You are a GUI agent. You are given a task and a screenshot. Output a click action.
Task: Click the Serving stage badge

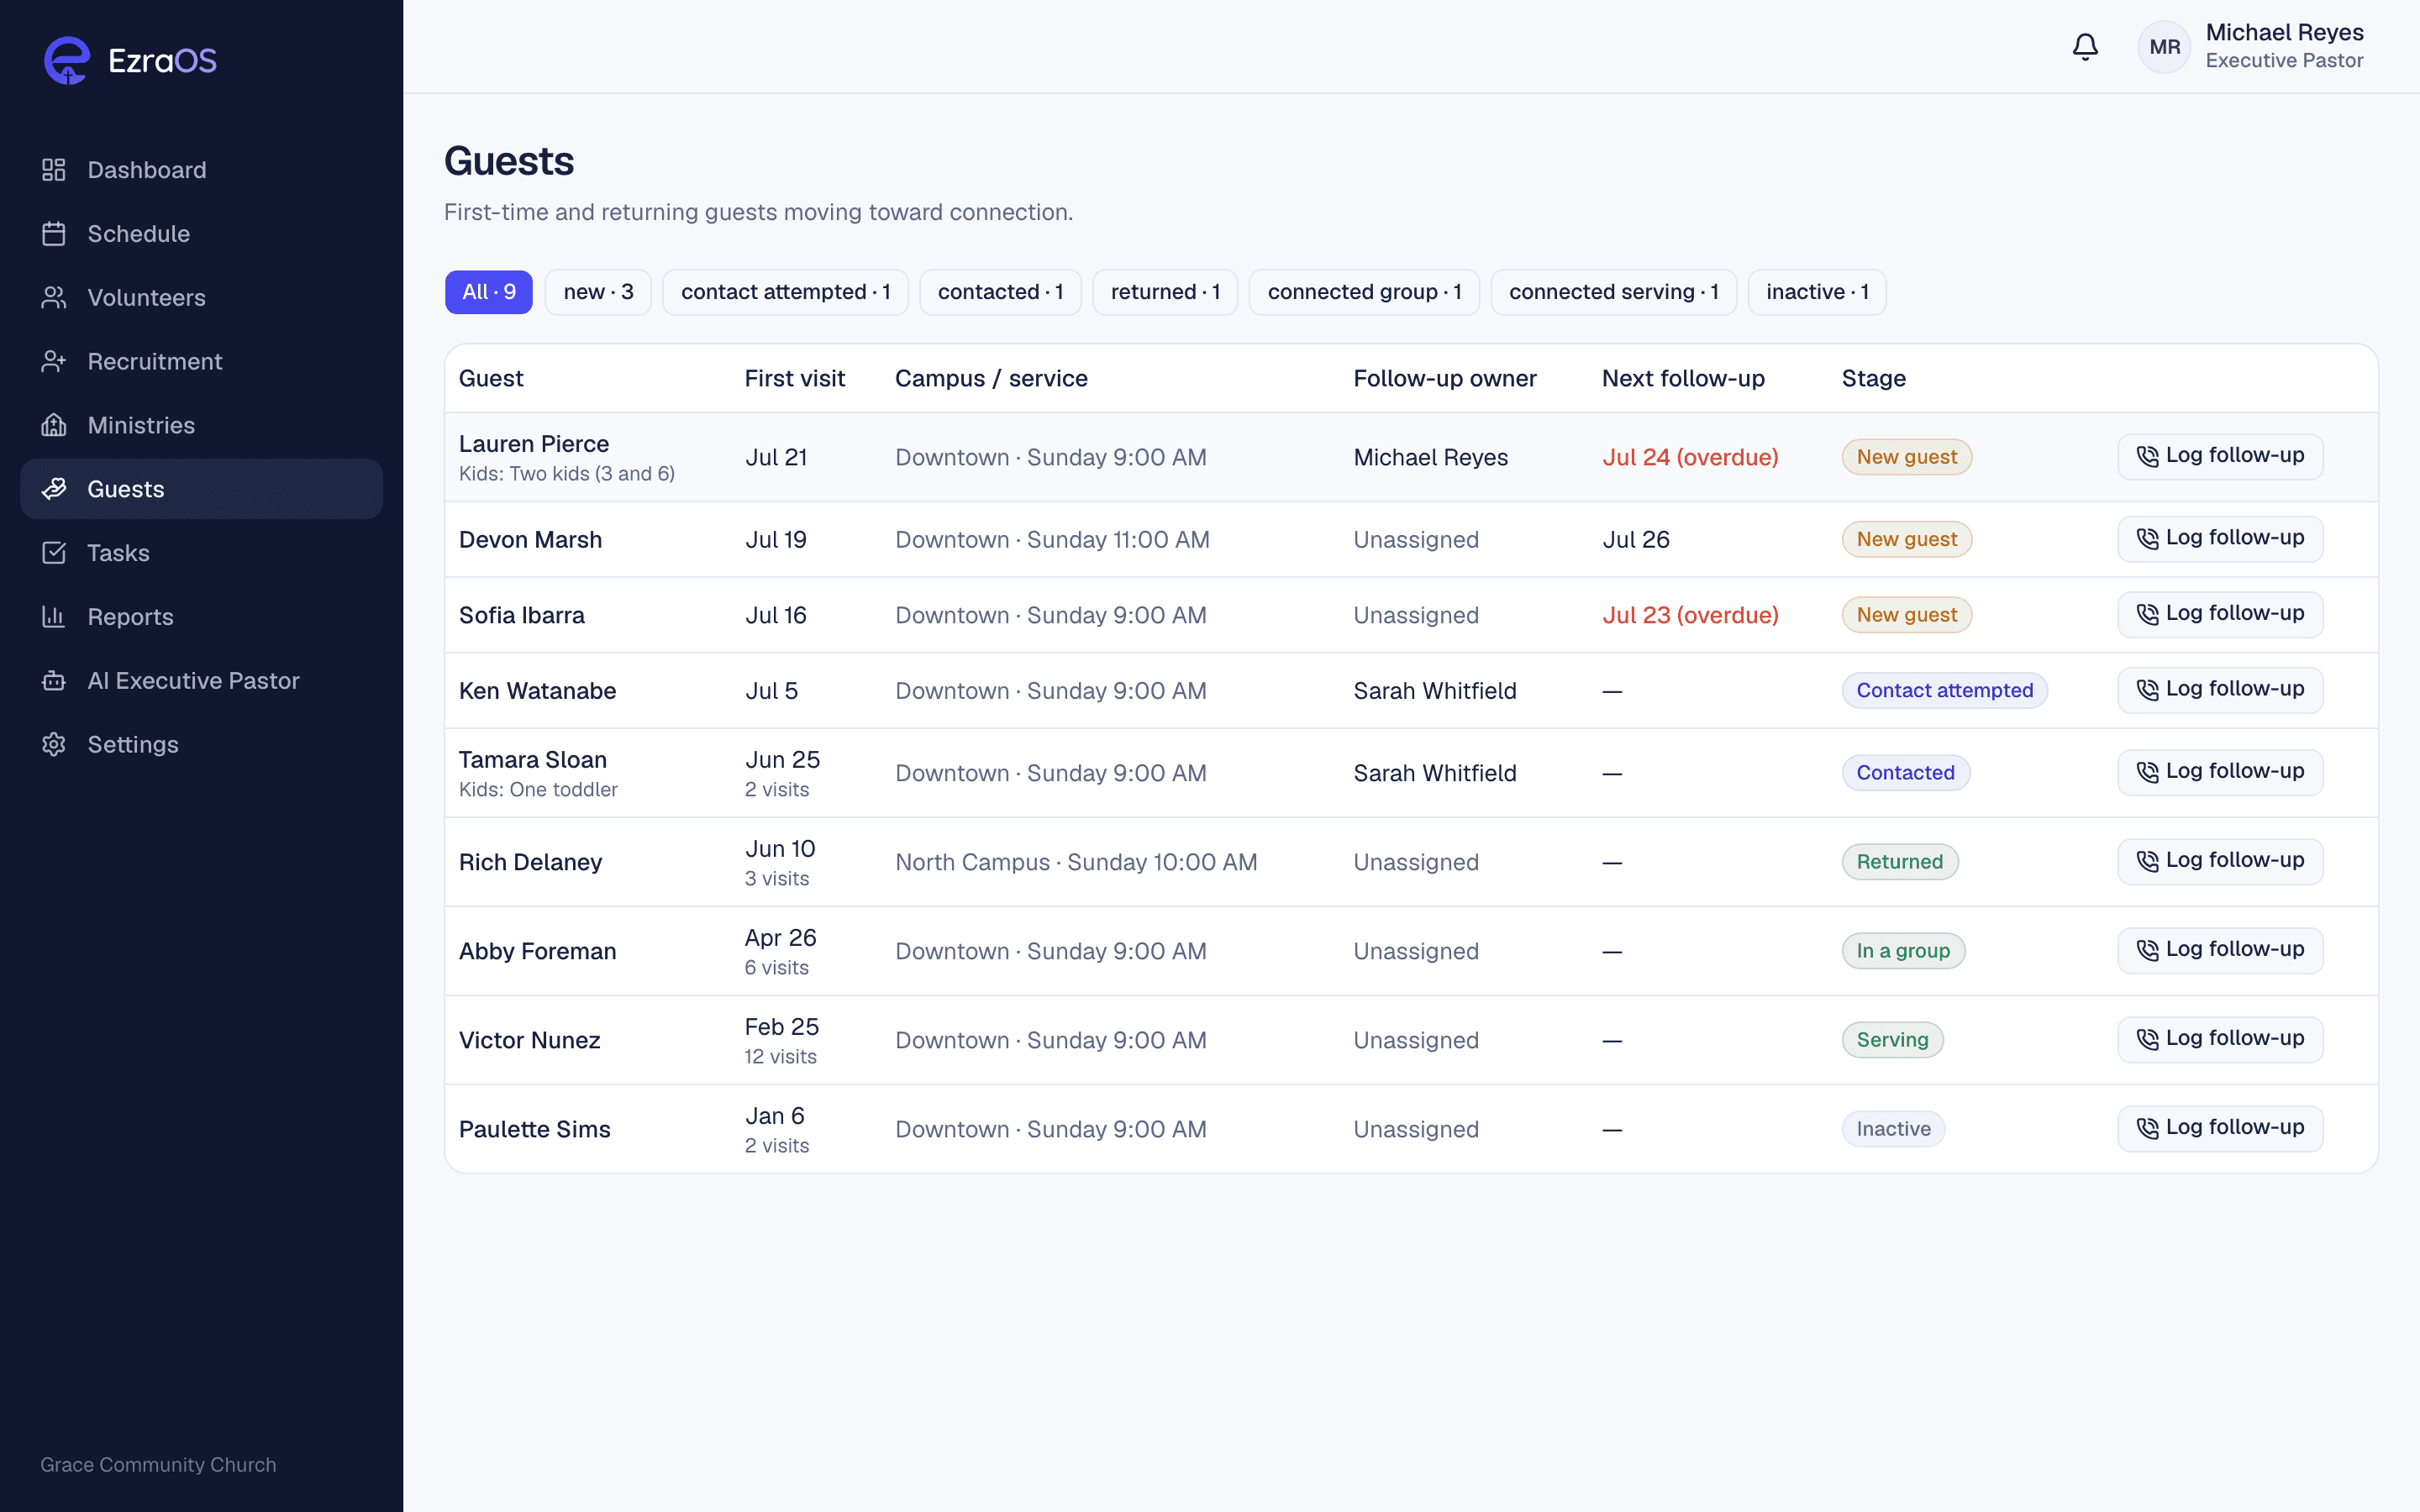1892,1040
